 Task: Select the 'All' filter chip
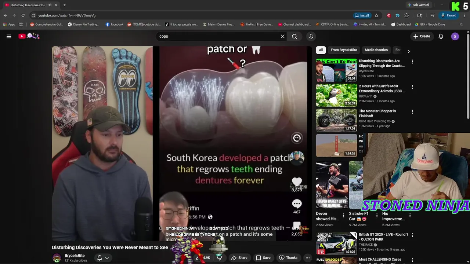(321, 50)
